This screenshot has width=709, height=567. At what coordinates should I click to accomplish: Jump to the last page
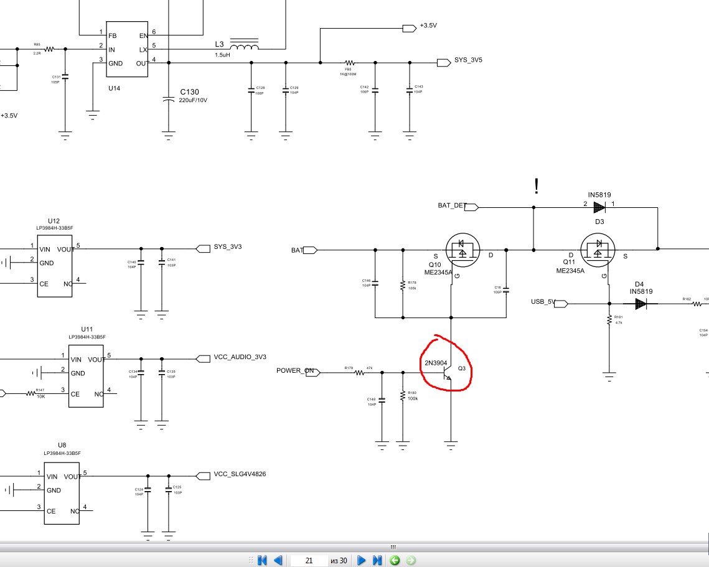coord(377,560)
